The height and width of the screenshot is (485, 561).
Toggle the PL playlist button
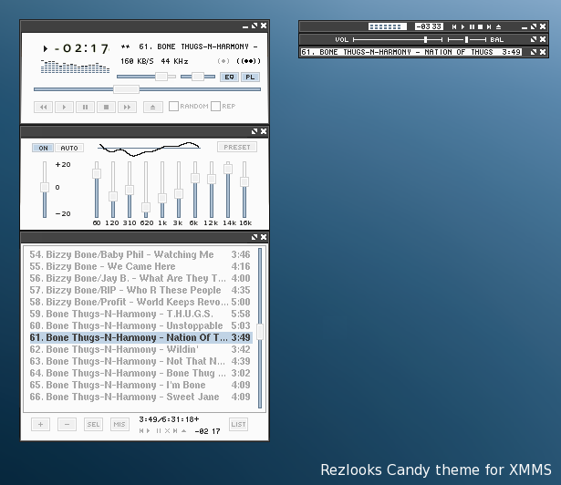pos(250,77)
